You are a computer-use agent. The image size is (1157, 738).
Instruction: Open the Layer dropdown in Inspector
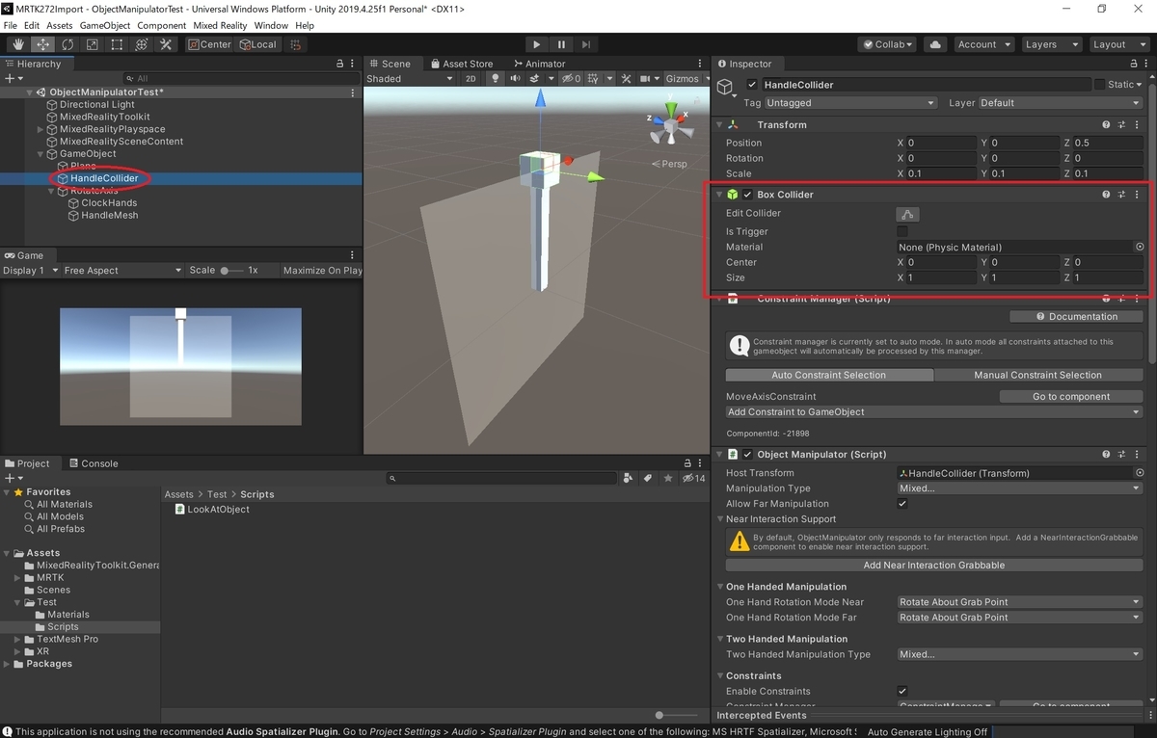coord(1061,103)
